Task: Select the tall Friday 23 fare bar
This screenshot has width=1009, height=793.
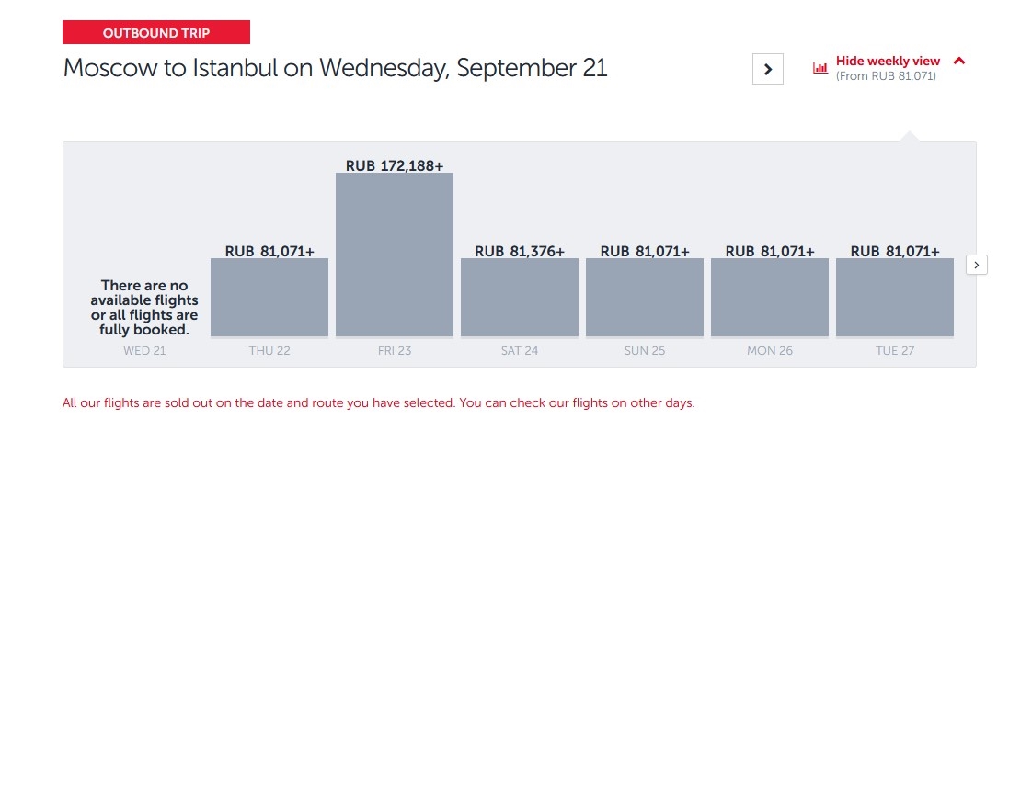Action: click(x=395, y=255)
